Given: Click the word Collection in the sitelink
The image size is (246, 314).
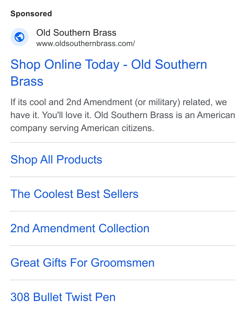Looking at the screenshot, I should pos(124,228).
